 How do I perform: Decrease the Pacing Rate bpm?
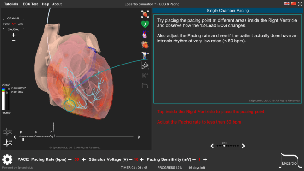[70, 159]
